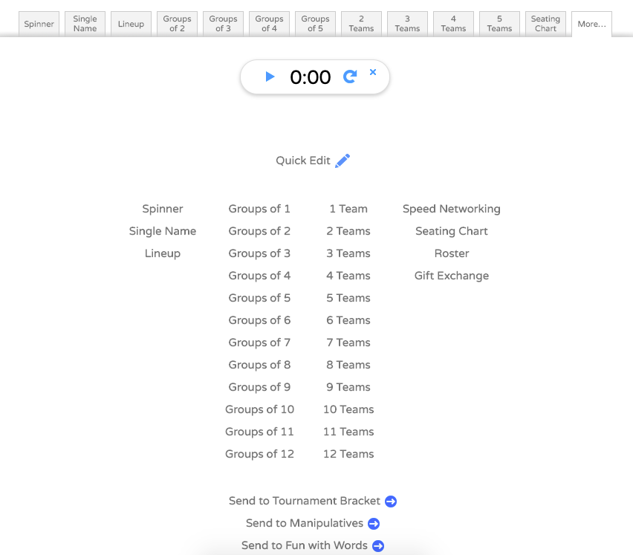The image size is (633, 555).
Task: Pick 3 Teams in the list
Action: [x=348, y=253]
